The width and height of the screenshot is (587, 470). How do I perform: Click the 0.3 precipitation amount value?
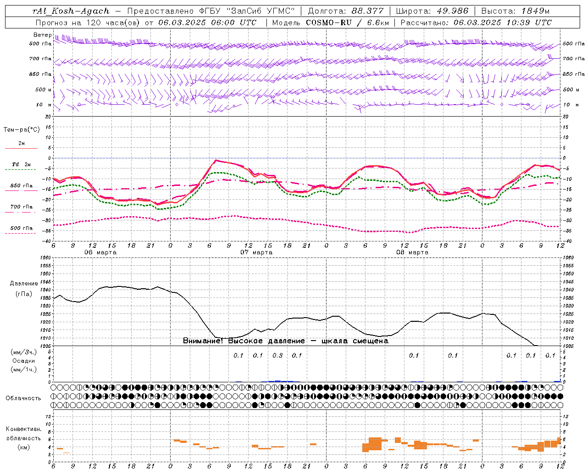click(277, 355)
